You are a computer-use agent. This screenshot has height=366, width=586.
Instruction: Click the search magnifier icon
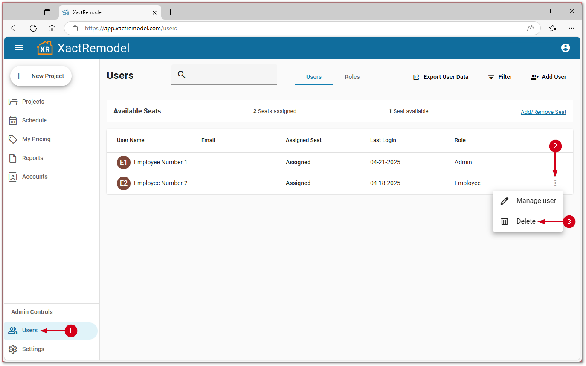pos(181,75)
